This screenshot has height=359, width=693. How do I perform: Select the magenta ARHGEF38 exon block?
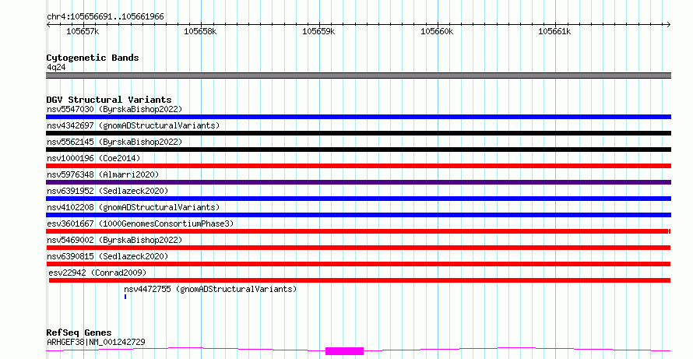pyautogui.click(x=344, y=351)
